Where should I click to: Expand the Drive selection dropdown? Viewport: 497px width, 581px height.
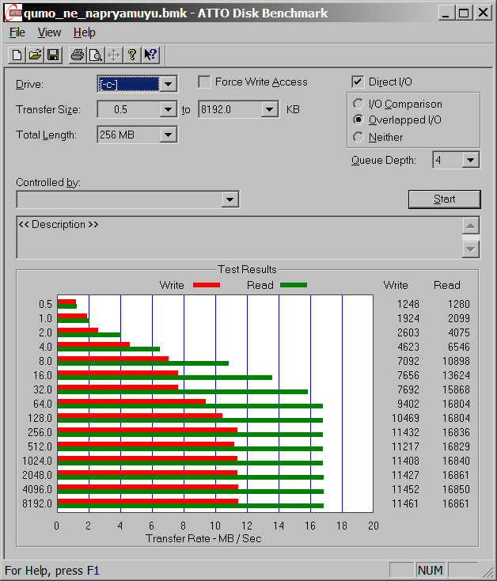168,84
